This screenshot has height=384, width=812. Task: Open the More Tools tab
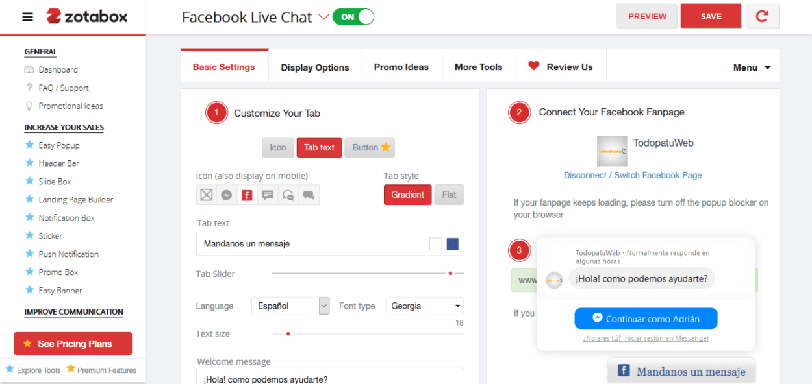tap(479, 67)
